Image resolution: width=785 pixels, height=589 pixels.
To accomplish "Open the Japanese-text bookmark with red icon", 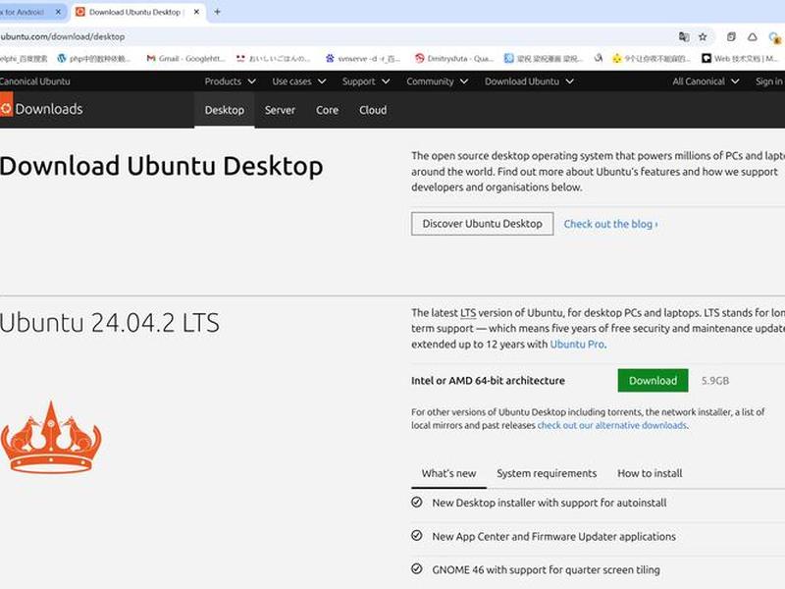I will pos(274,59).
